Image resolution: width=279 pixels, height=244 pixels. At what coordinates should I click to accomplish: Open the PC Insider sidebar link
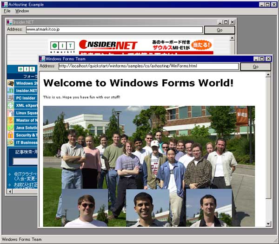[26, 98]
